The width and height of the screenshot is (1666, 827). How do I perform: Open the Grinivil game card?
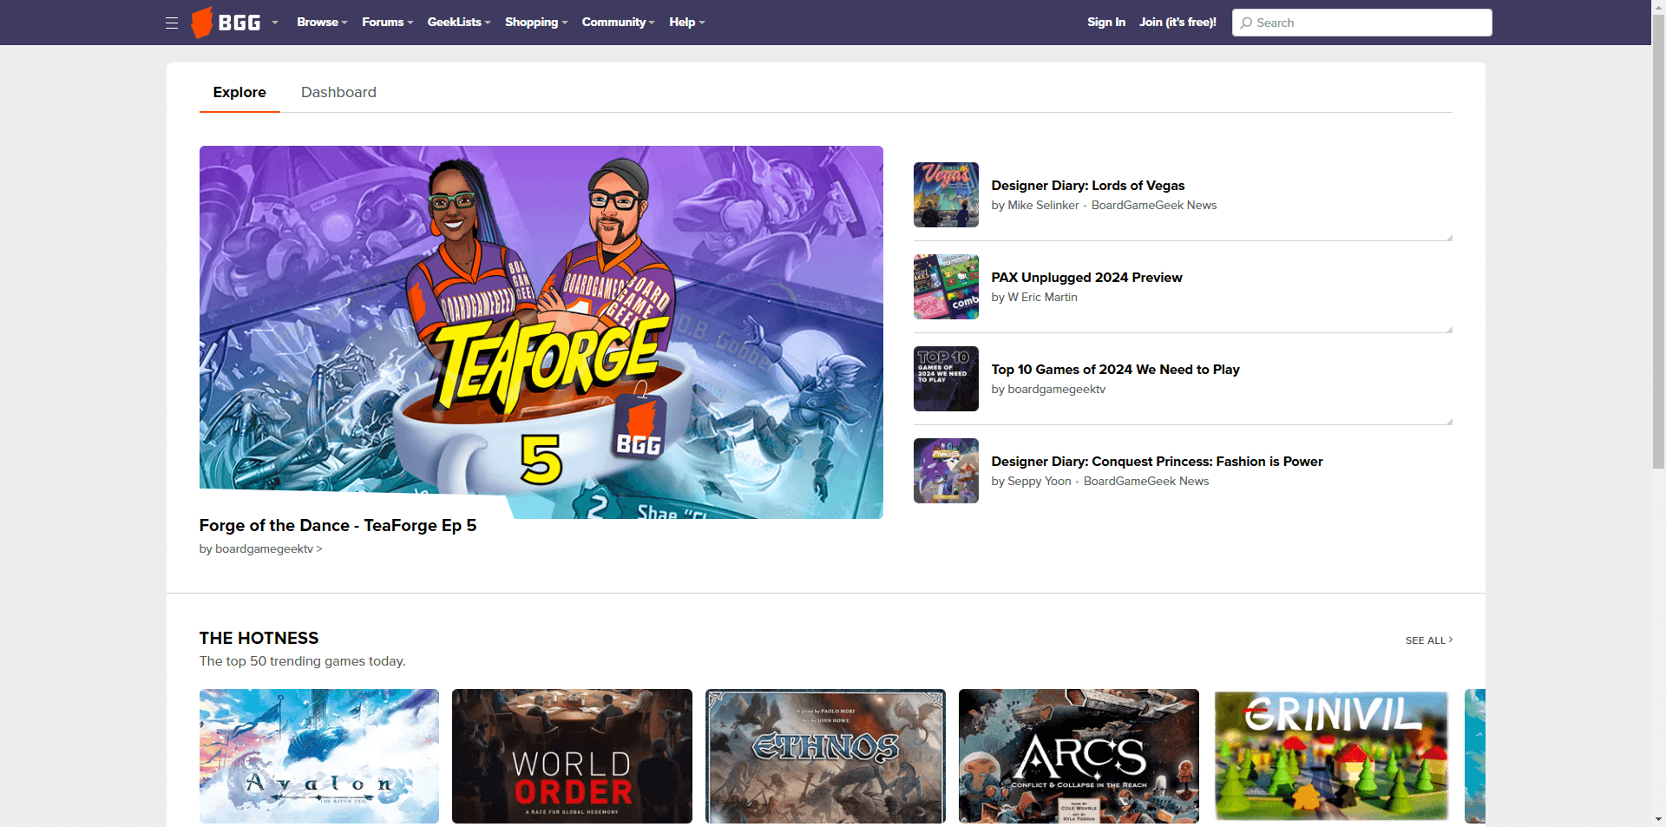pos(1332,756)
